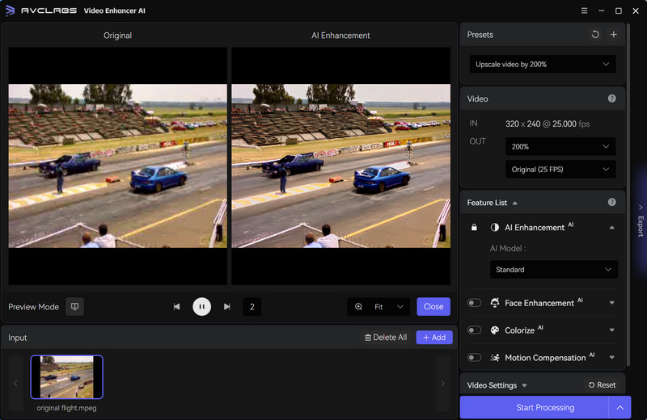The image size is (647, 420).
Task: Click the Start Processing button
Action: (x=534, y=408)
